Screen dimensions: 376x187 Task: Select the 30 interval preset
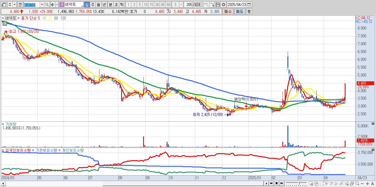tap(157, 5)
